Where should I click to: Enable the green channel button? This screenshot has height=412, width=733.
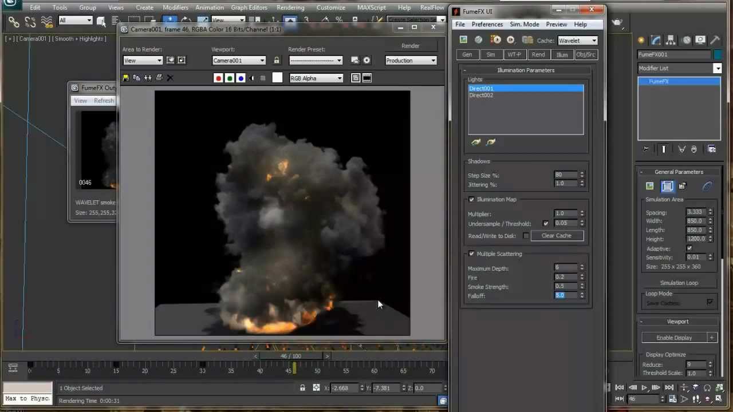coord(230,78)
